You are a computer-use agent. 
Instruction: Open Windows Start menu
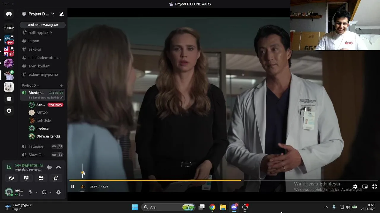click(135, 207)
